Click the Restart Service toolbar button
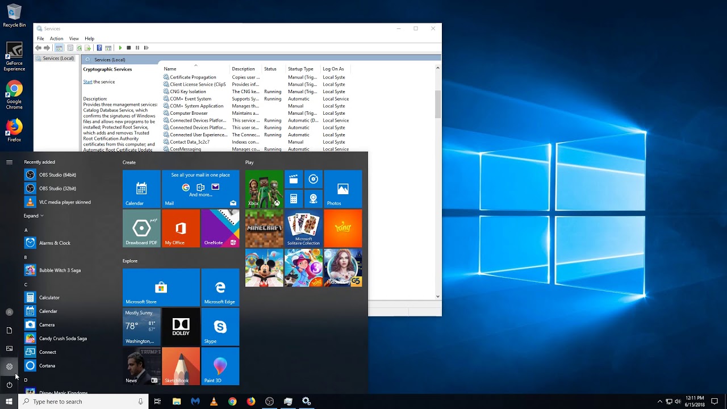 (x=146, y=48)
